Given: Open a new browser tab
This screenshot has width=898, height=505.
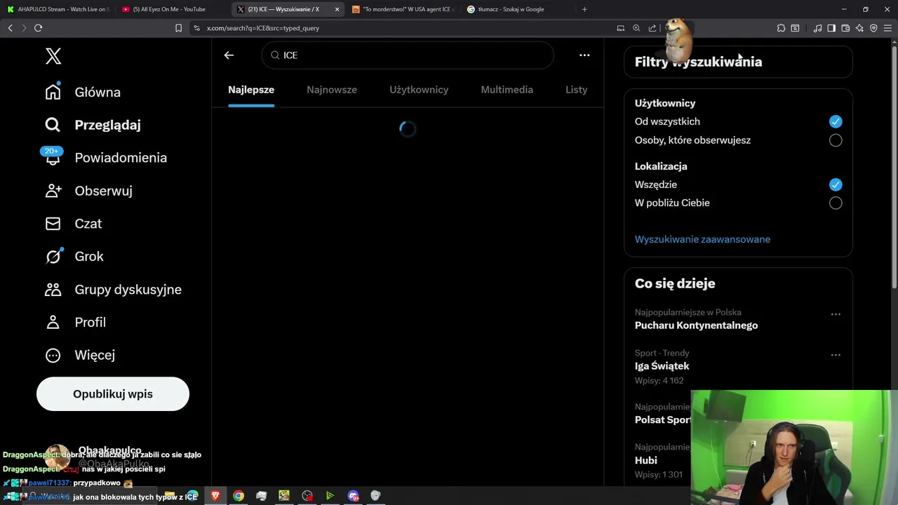Looking at the screenshot, I should pyautogui.click(x=584, y=9).
